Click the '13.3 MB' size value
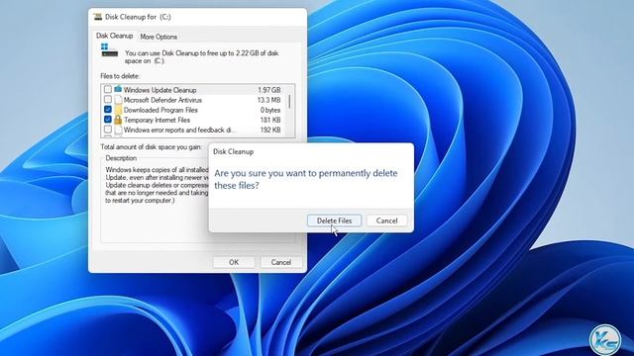This screenshot has width=634, height=356. coord(268,100)
